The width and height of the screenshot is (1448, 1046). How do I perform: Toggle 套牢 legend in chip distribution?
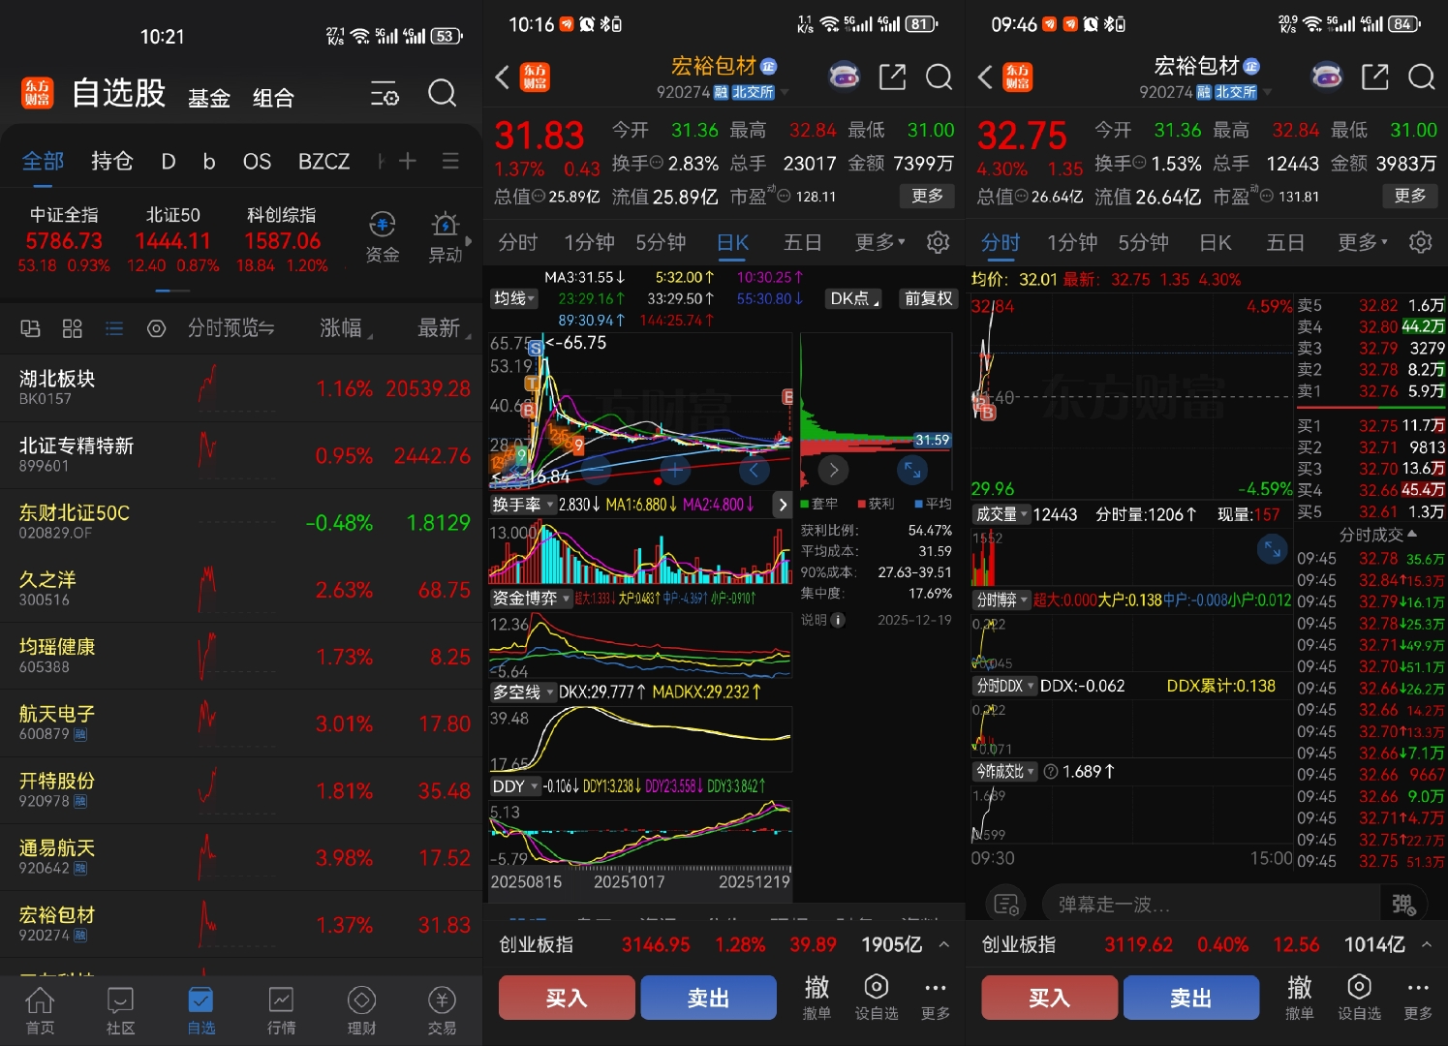pyautogui.click(x=818, y=504)
